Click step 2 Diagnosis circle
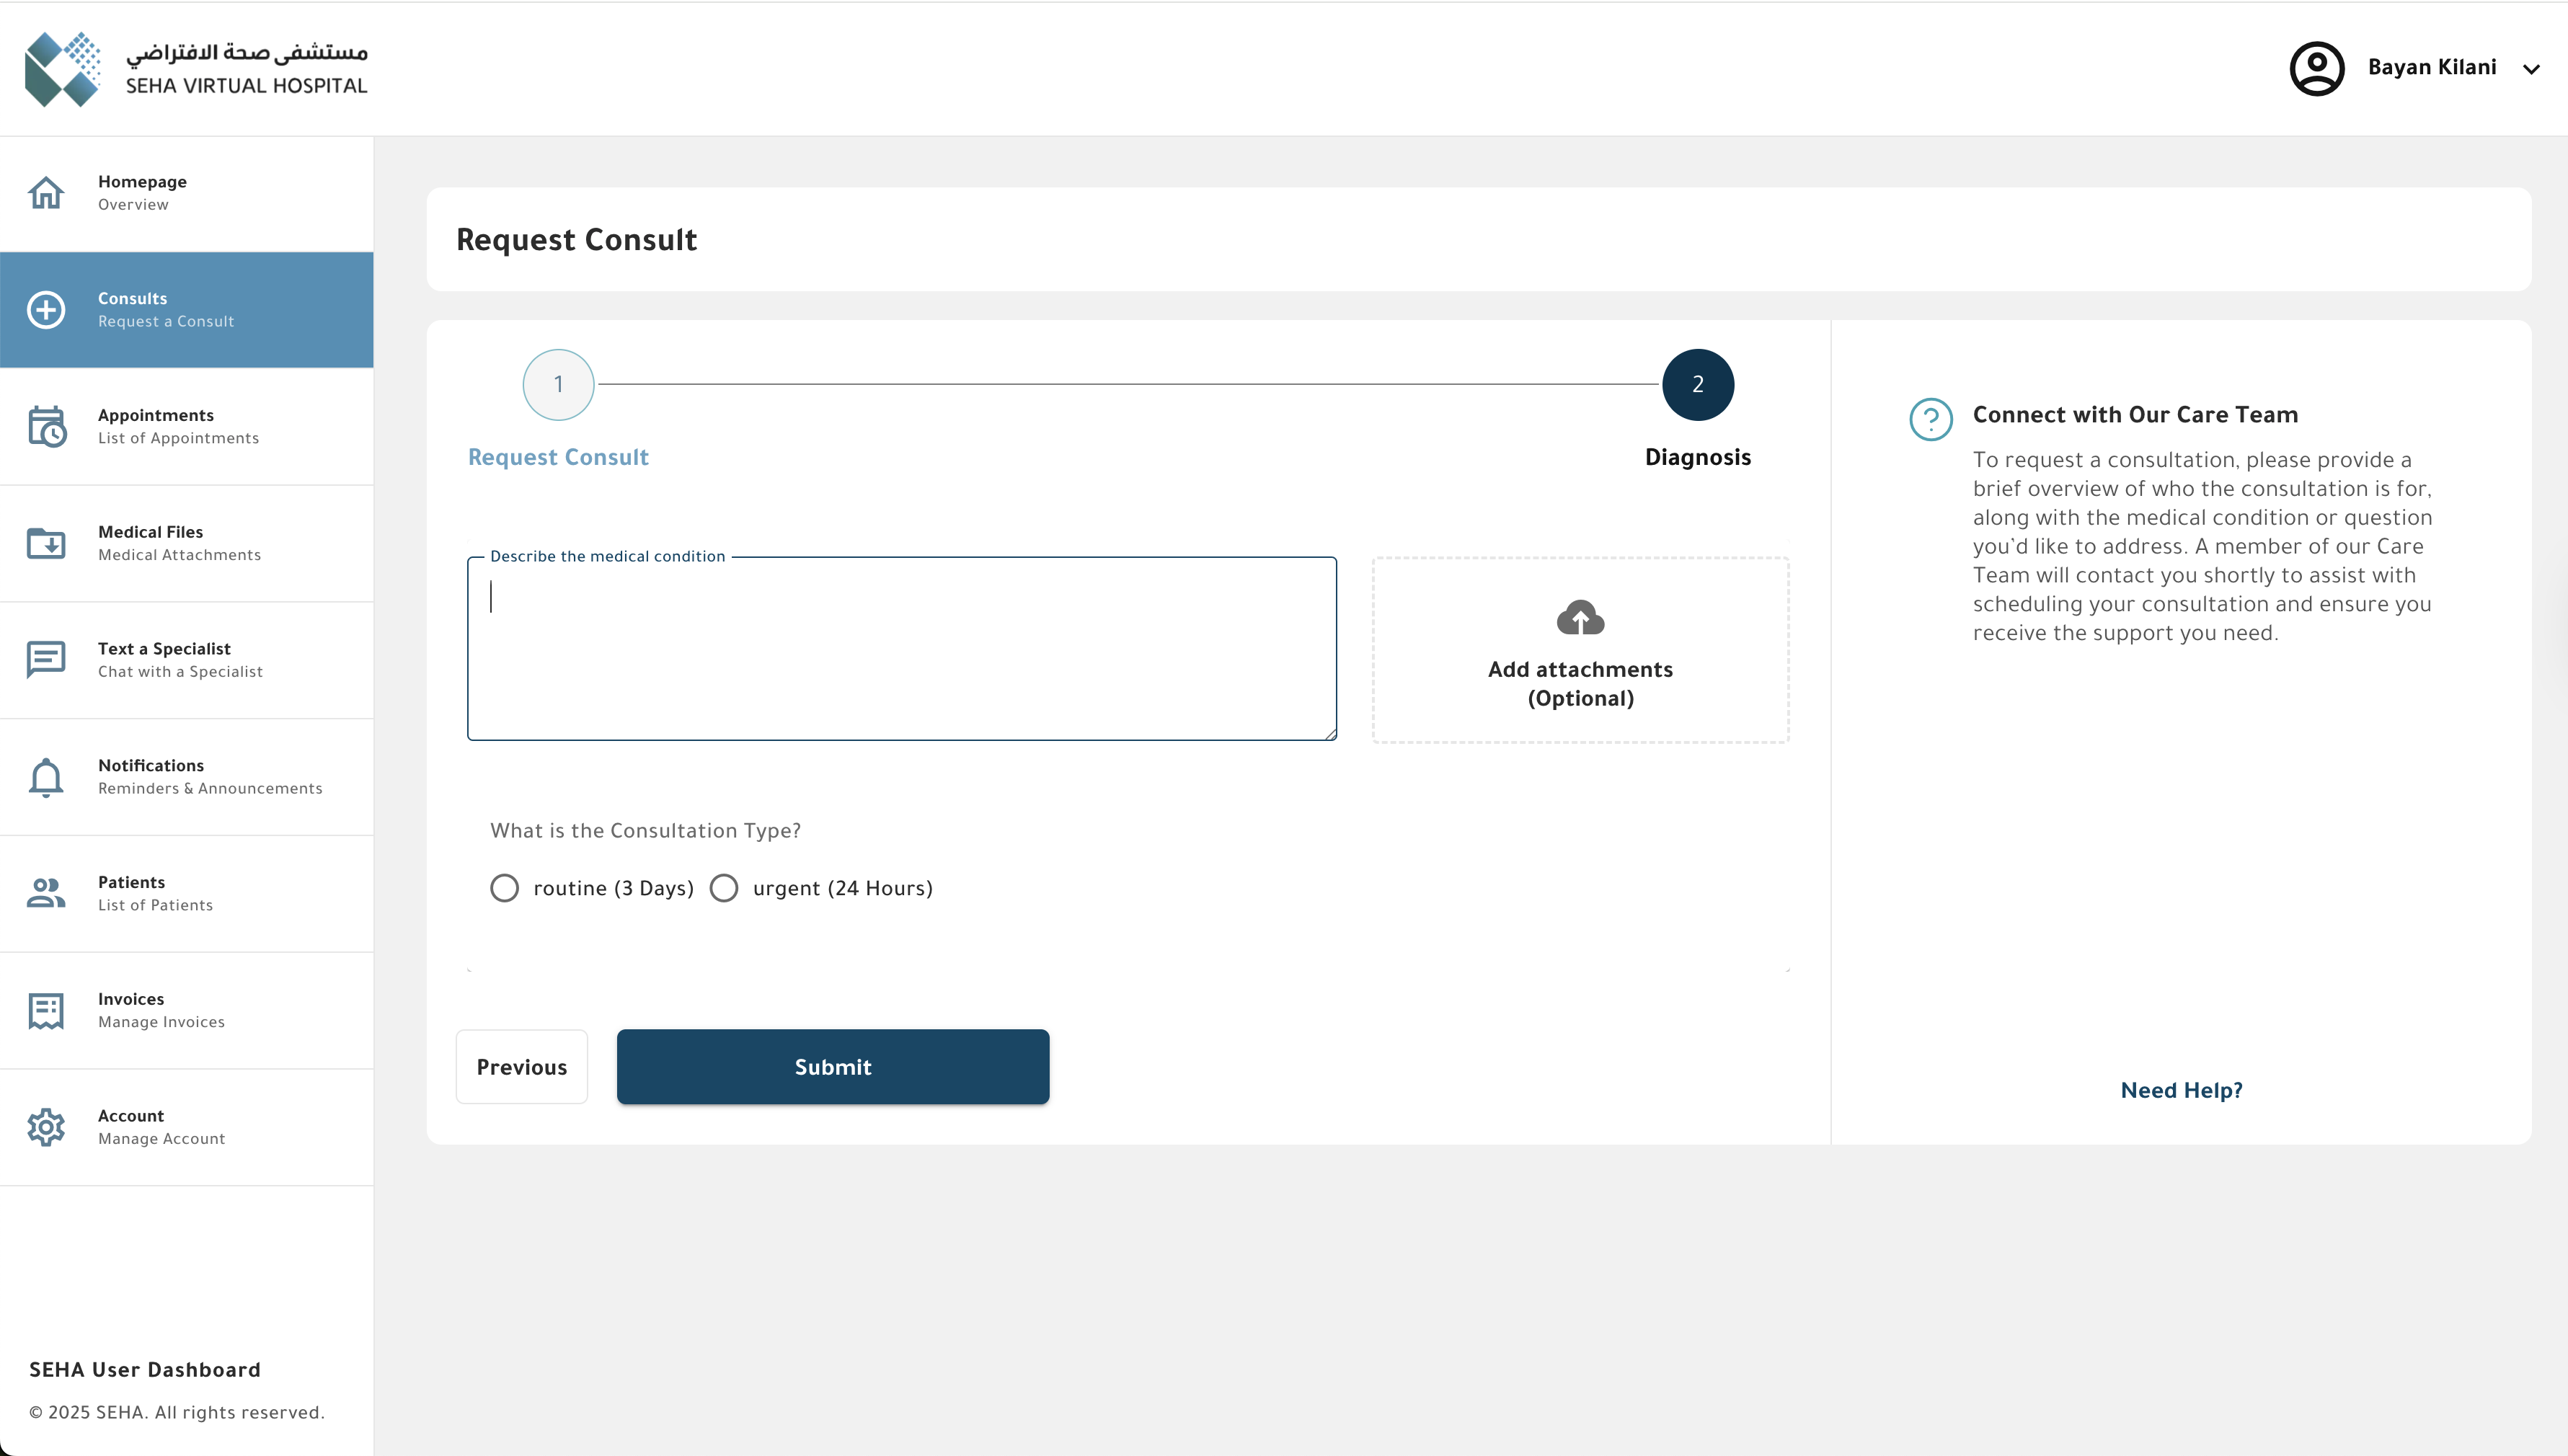 [1697, 385]
